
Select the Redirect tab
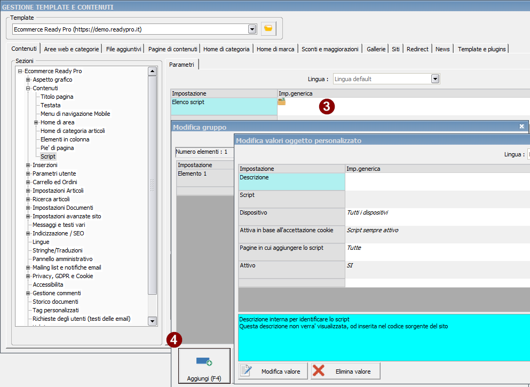point(417,49)
